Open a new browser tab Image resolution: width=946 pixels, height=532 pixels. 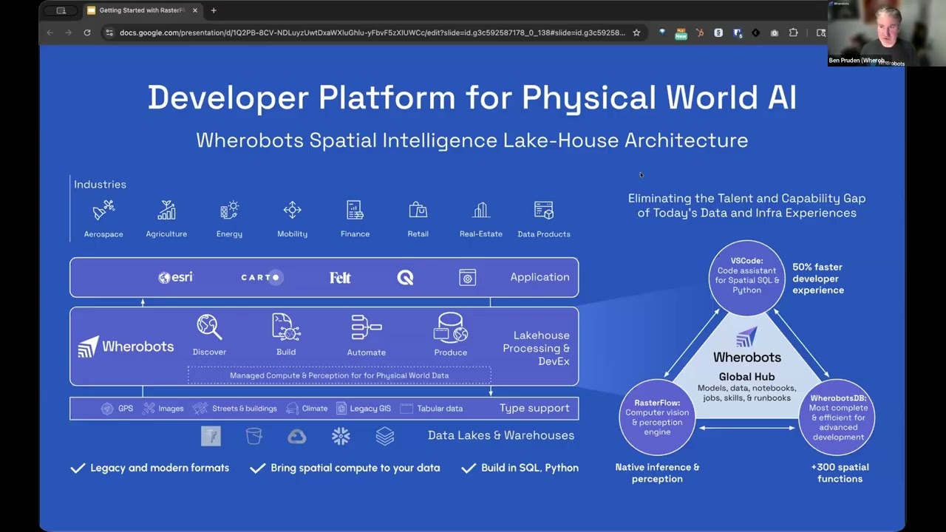click(214, 10)
